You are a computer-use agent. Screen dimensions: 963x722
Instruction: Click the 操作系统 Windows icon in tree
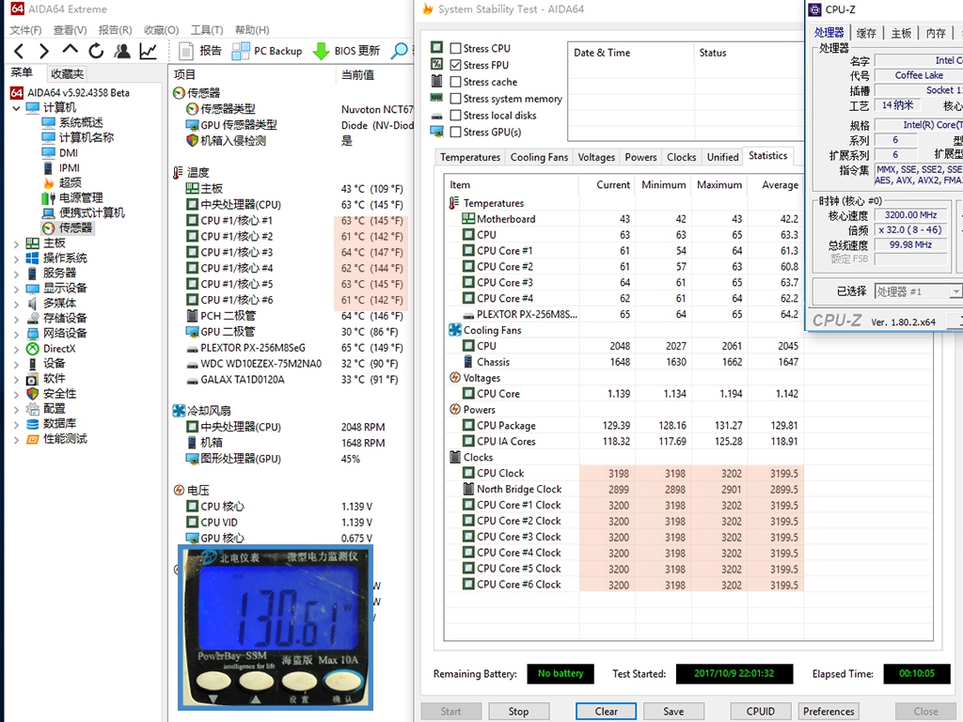[33, 258]
